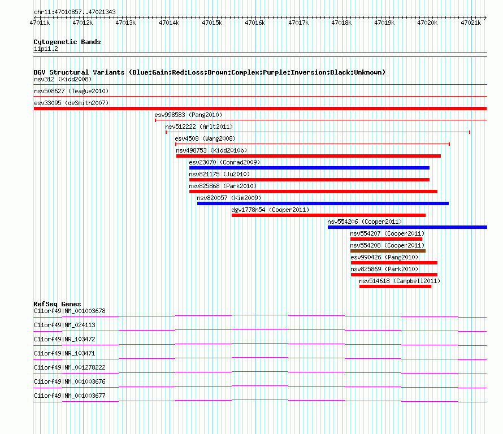This screenshot has height=434, width=503.
Task: Click the 47021k ruler tick label
Action: (471, 23)
